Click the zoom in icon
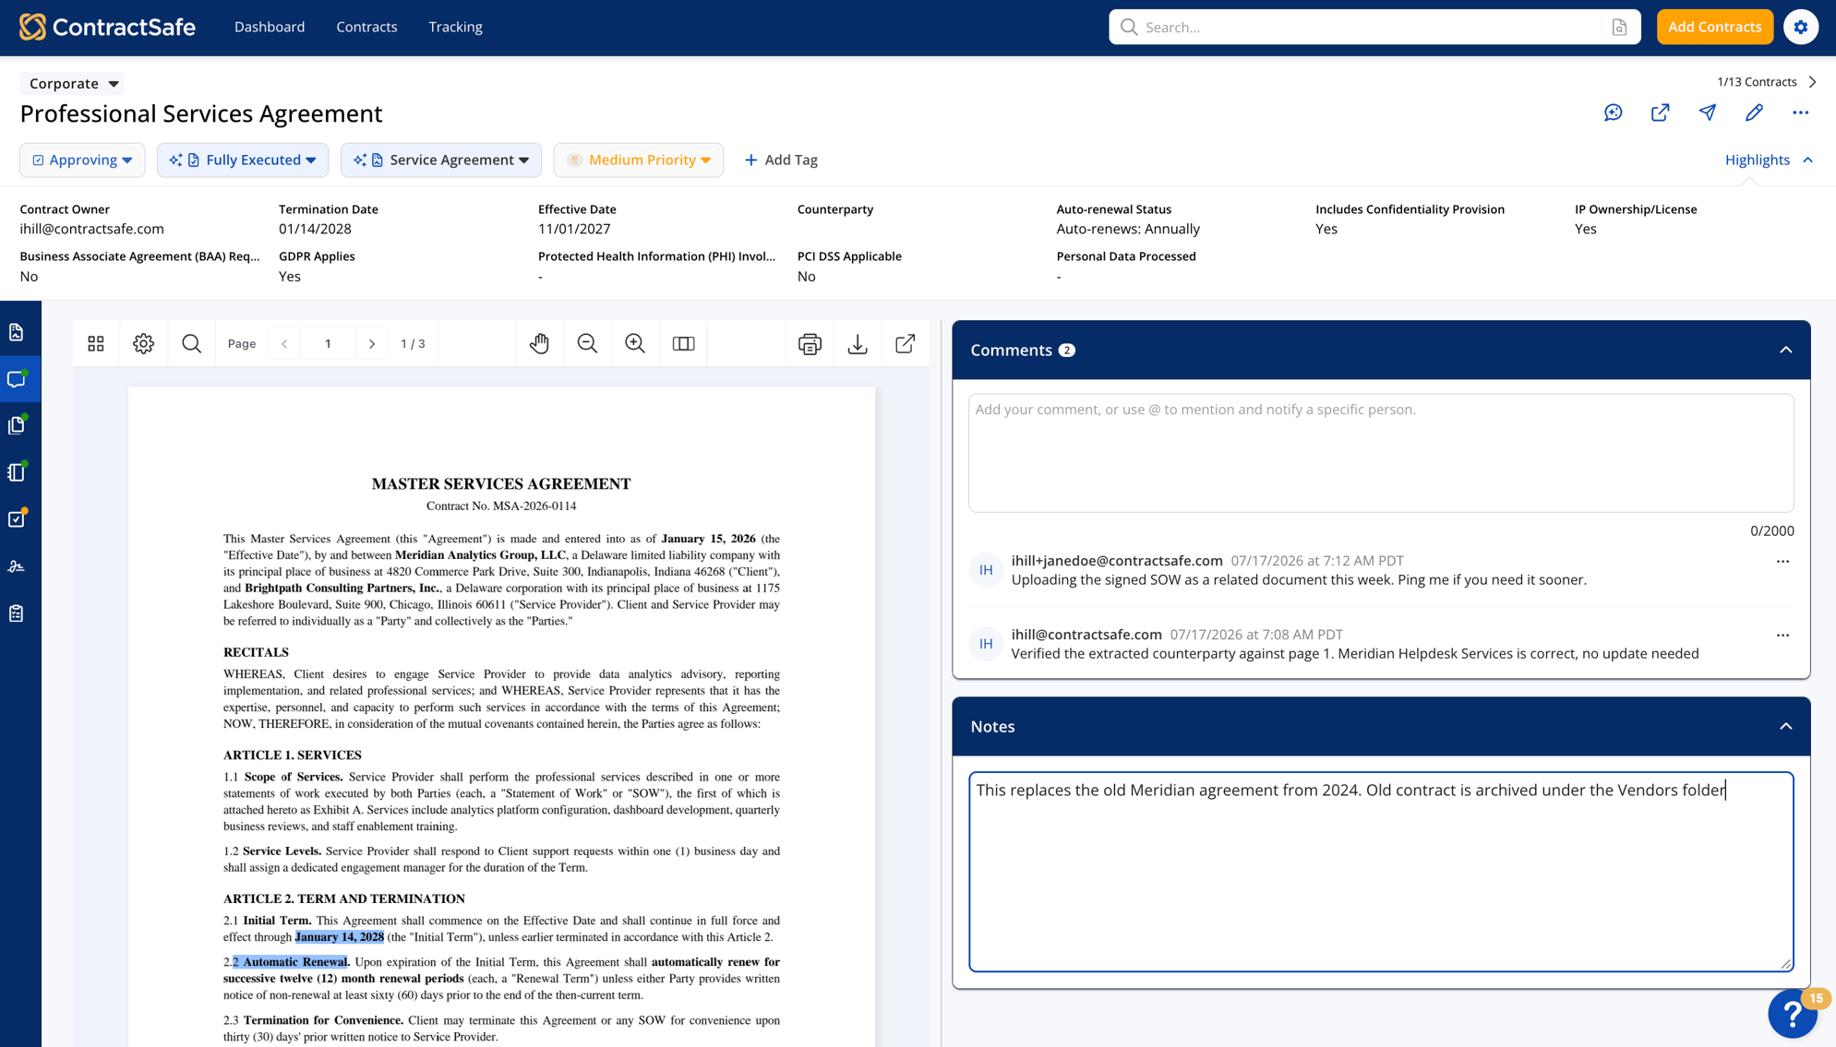Screen dimensions: 1836x1047 click(635, 343)
